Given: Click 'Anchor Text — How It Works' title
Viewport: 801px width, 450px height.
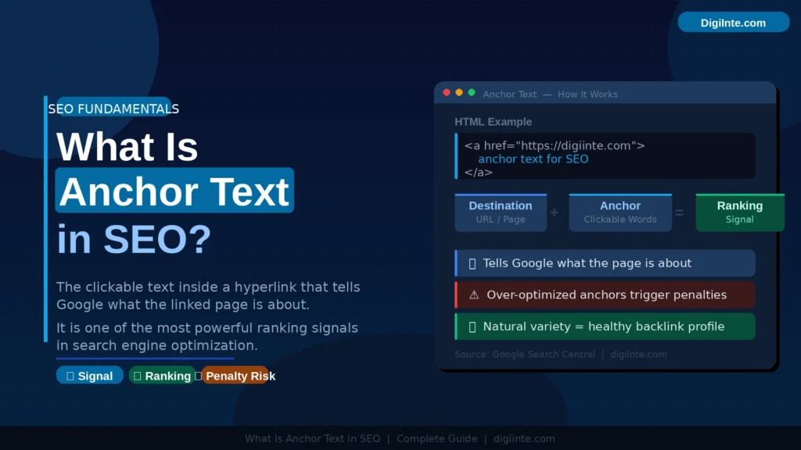Looking at the screenshot, I should [550, 95].
